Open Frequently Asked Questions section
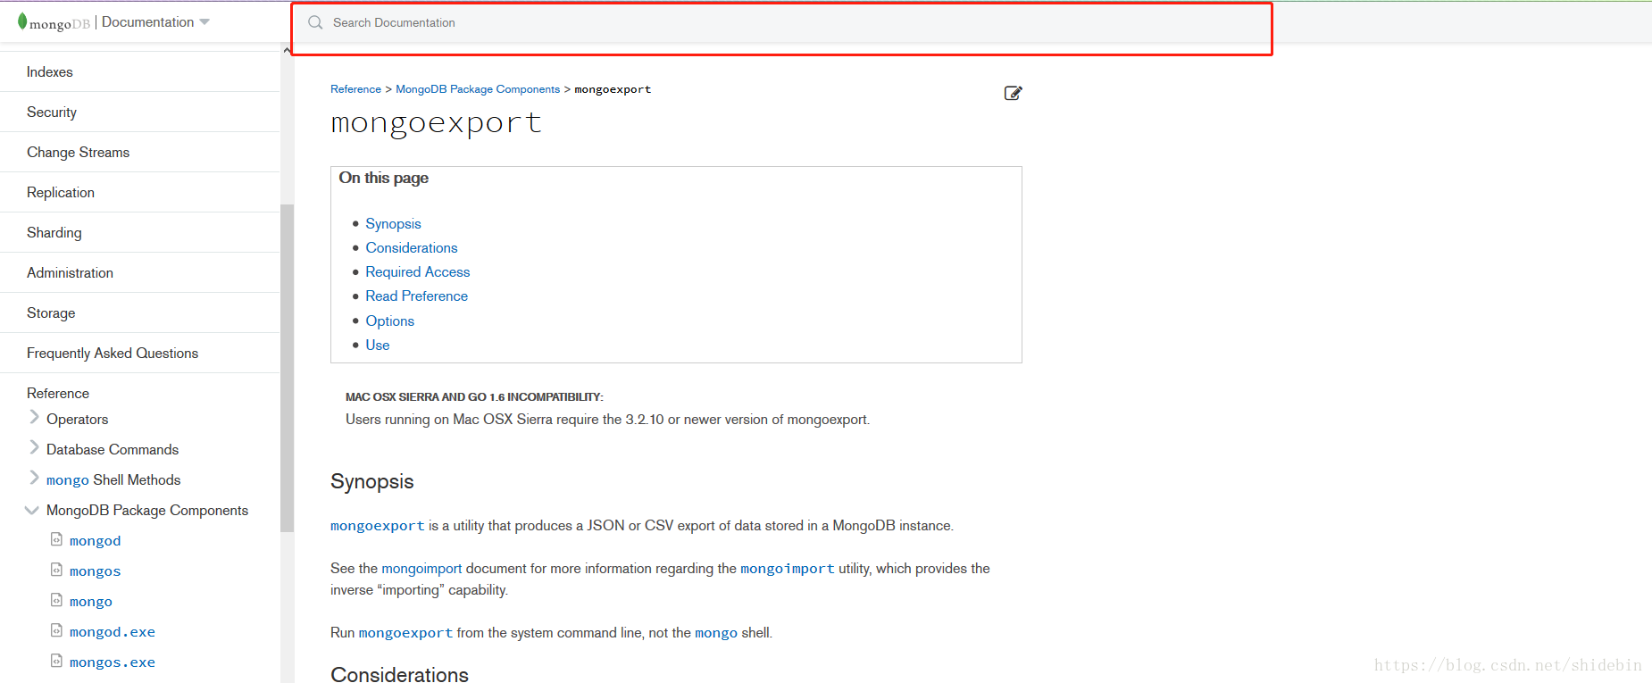This screenshot has height=683, width=1652. coord(113,354)
